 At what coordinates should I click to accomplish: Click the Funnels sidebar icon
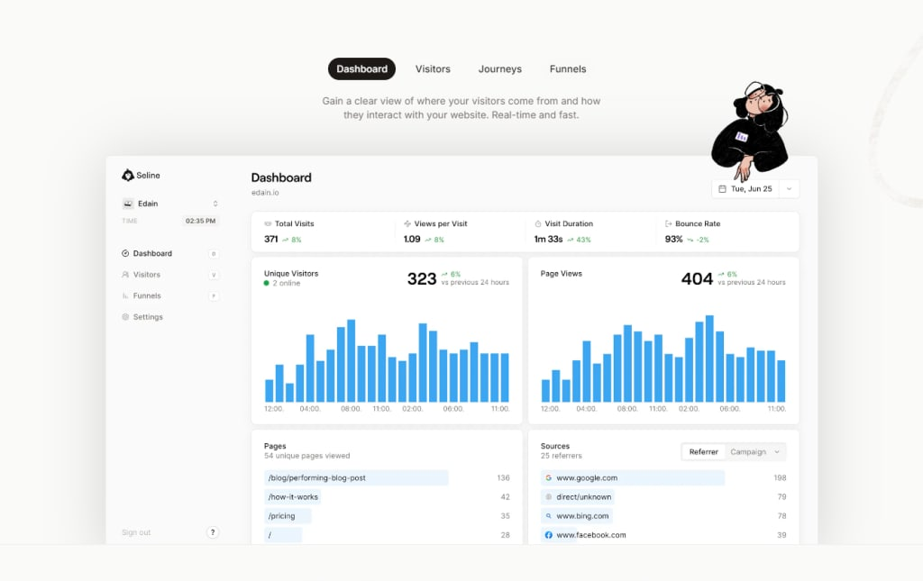pyautogui.click(x=125, y=295)
